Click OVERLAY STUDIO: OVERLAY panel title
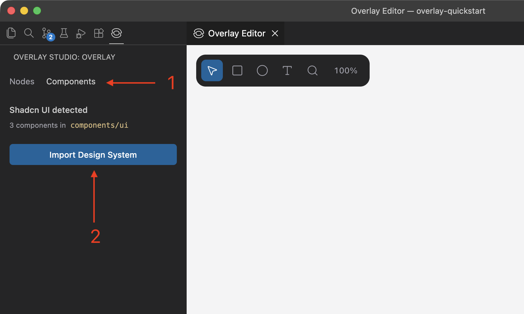Screen dimensions: 524x314 (x=64, y=57)
